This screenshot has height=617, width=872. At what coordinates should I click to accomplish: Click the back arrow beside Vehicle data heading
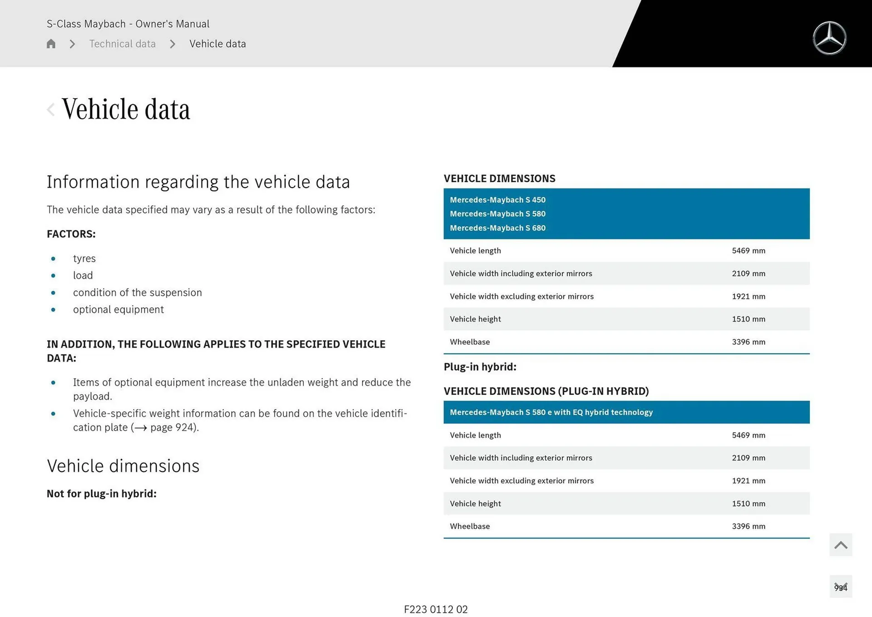coord(50,109)
